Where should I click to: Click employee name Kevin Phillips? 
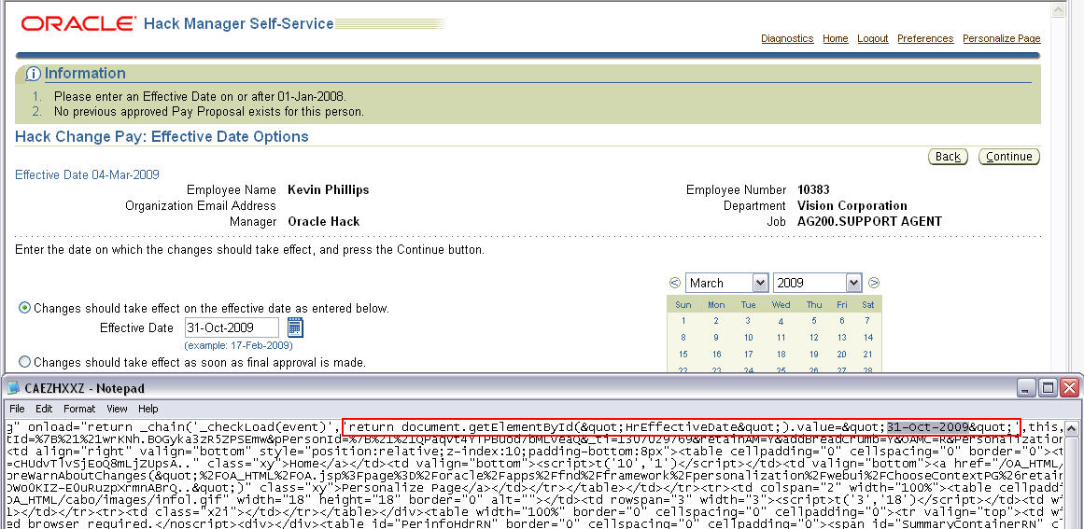(329, 190)
